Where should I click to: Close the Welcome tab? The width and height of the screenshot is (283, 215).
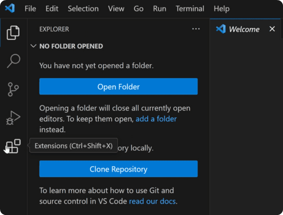click(x=272, y=29)
